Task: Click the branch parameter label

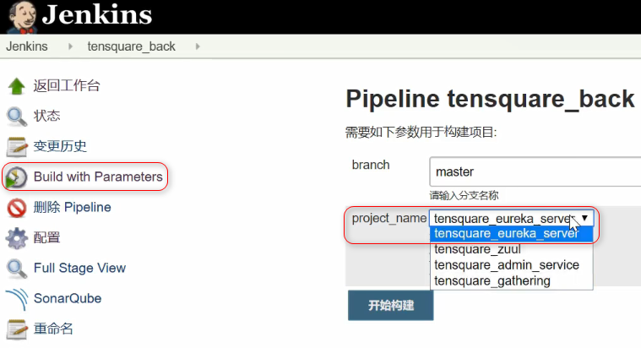Action: point(371,165)
